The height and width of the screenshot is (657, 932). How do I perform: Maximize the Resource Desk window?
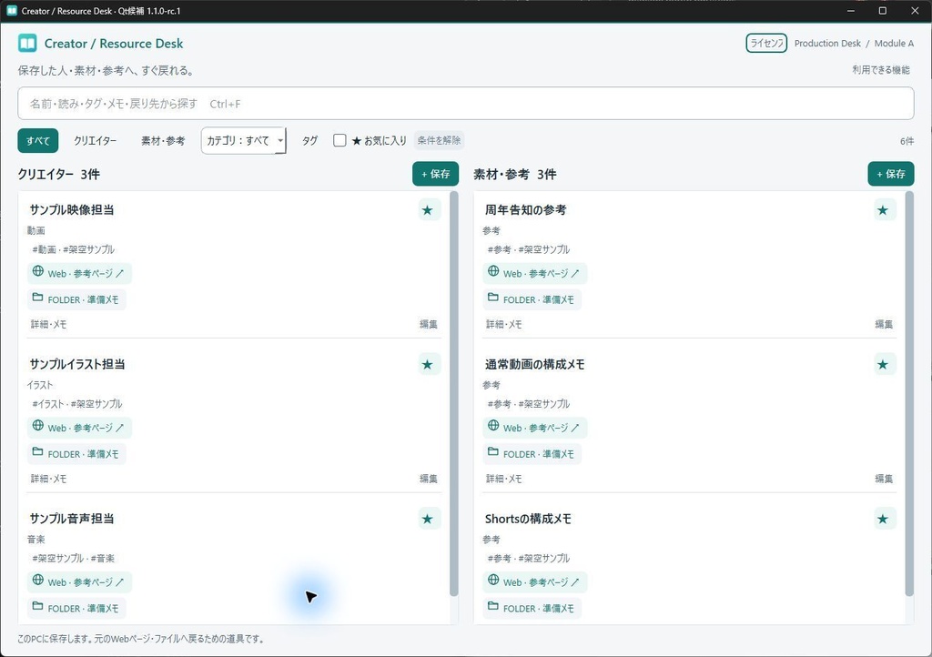point(883,11)
